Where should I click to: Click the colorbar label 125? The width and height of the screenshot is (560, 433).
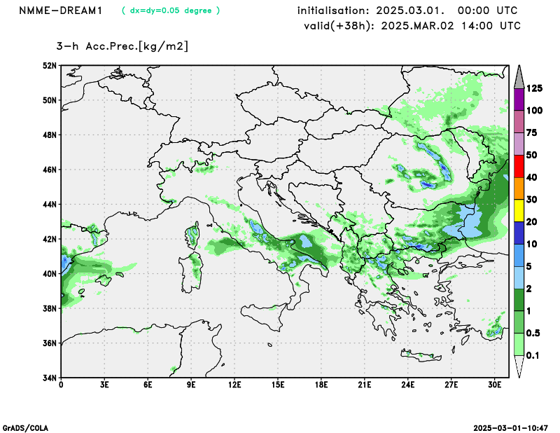pos(534,88)
